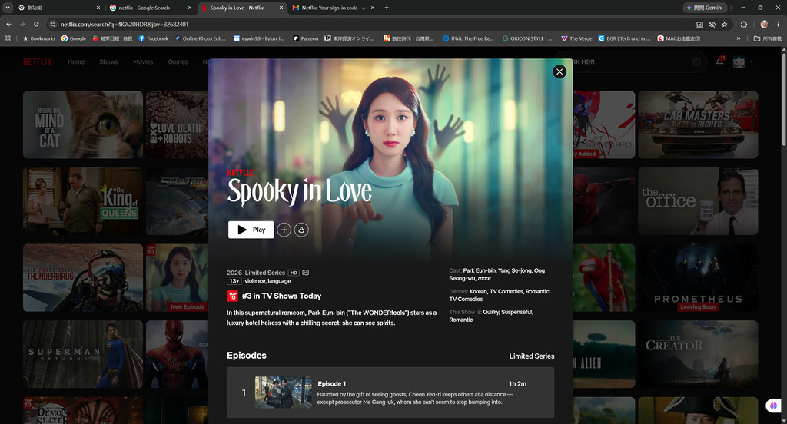Image resolution: width=787 pixels, height=424 pixels.
Task: Click the crossed-eye blocking icon in address bar
Action: point(712,24)
